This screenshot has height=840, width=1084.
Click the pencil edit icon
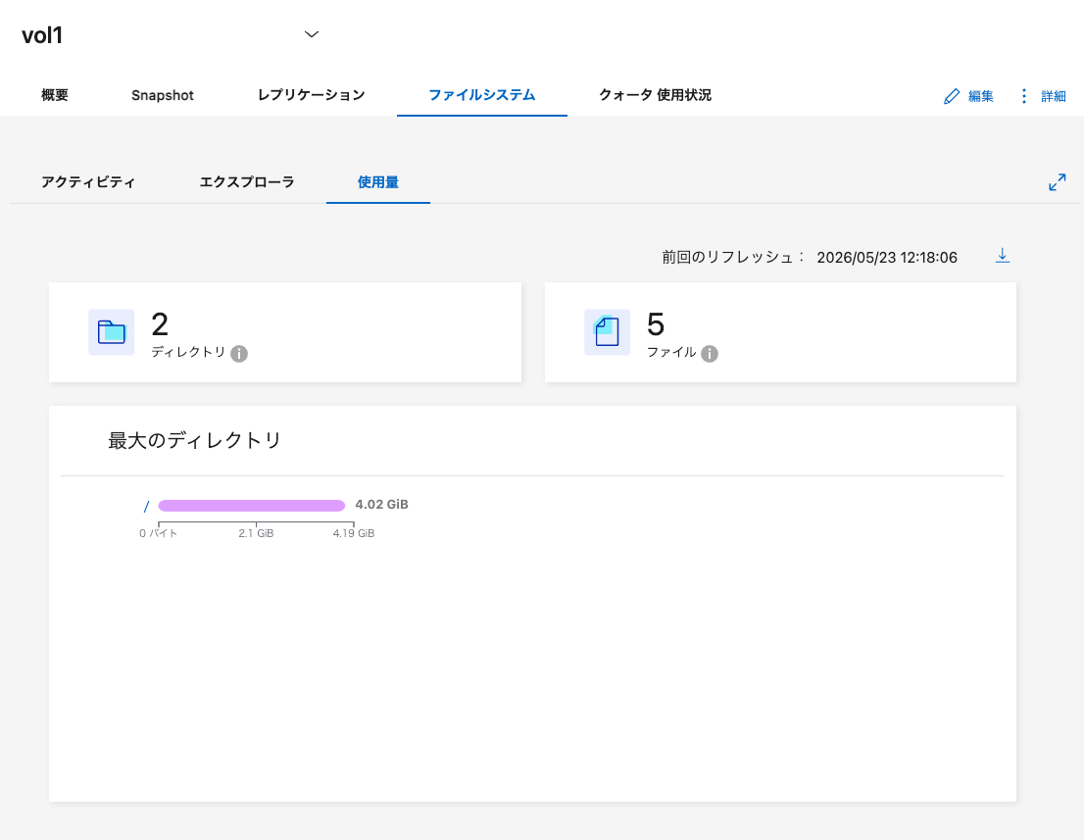[952, 96]
